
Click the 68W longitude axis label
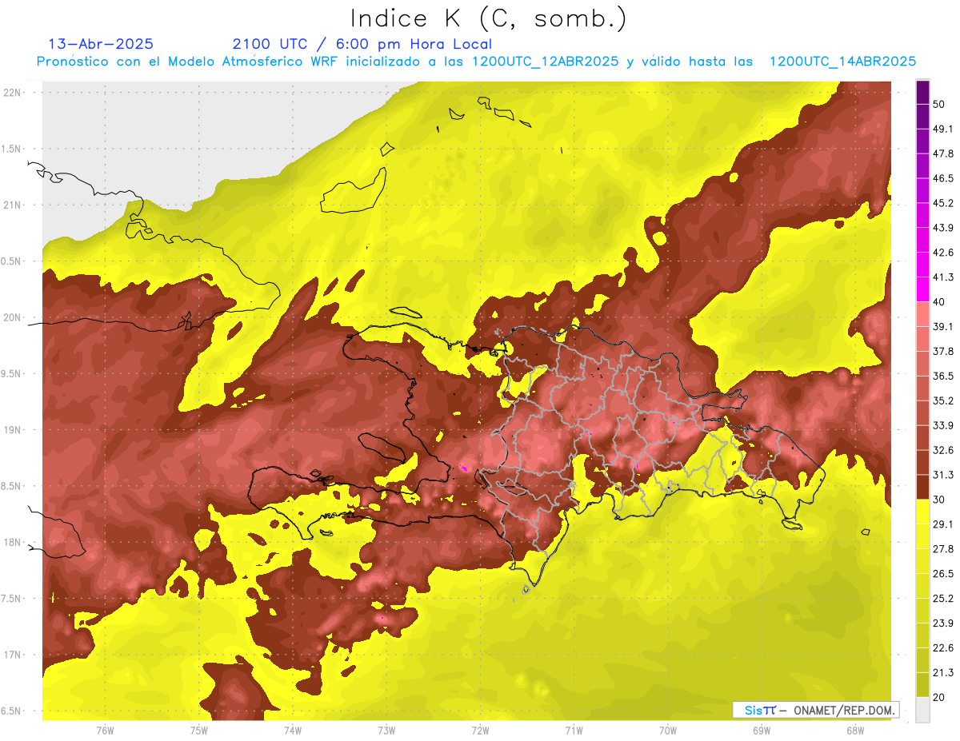coord(854,730)
